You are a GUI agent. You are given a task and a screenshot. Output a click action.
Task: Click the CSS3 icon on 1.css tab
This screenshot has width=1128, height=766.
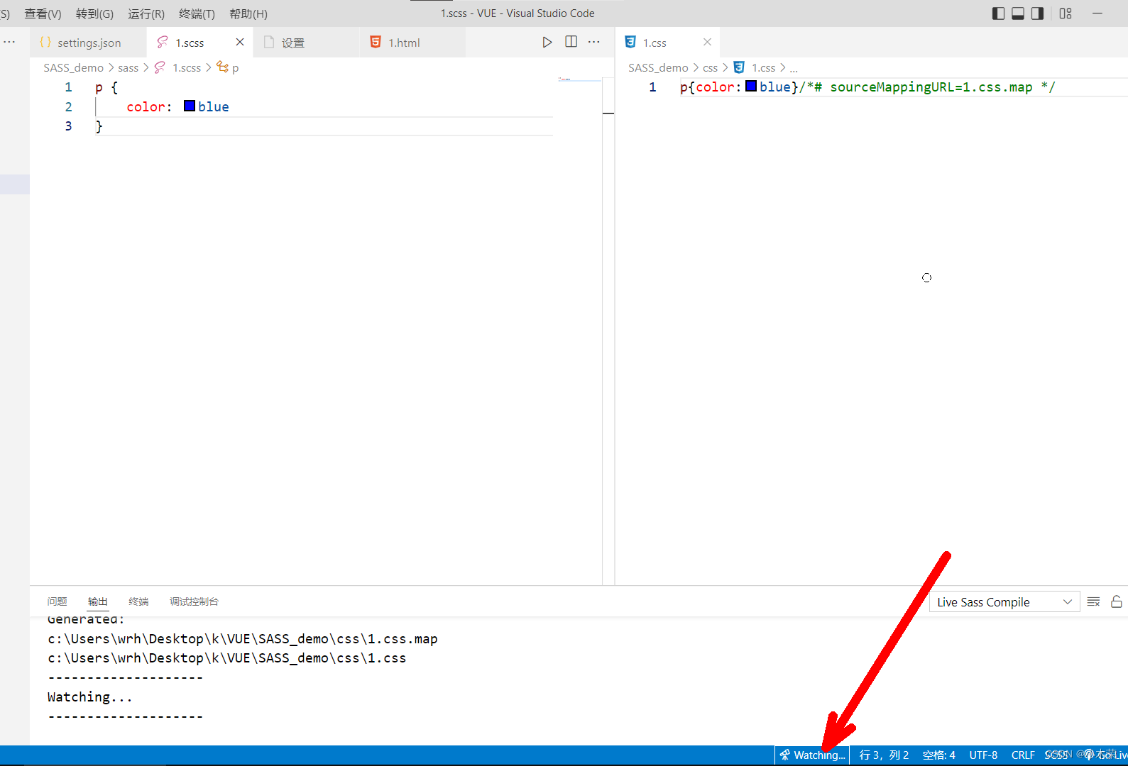coord(630,42)
